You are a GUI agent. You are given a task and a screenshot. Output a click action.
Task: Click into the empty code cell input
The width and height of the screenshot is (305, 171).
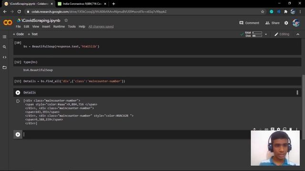(136, 134)
